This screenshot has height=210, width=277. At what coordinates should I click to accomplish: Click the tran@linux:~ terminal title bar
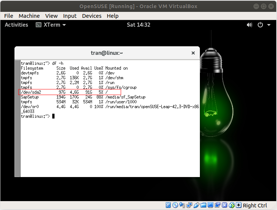107,53
